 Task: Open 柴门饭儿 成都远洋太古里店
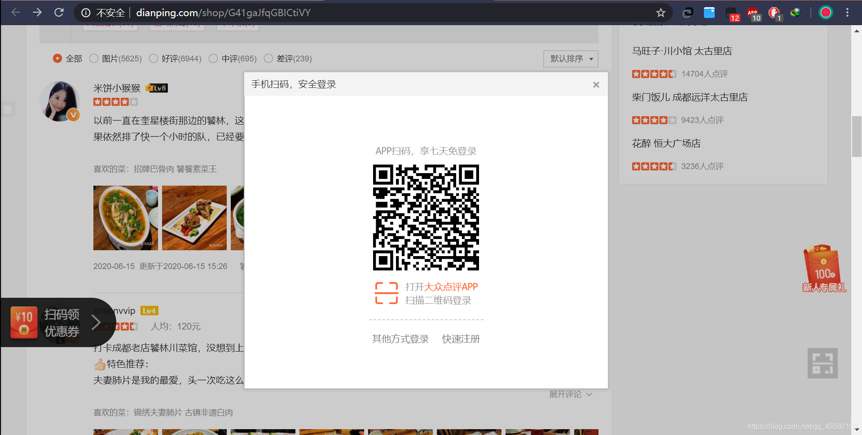690,97
